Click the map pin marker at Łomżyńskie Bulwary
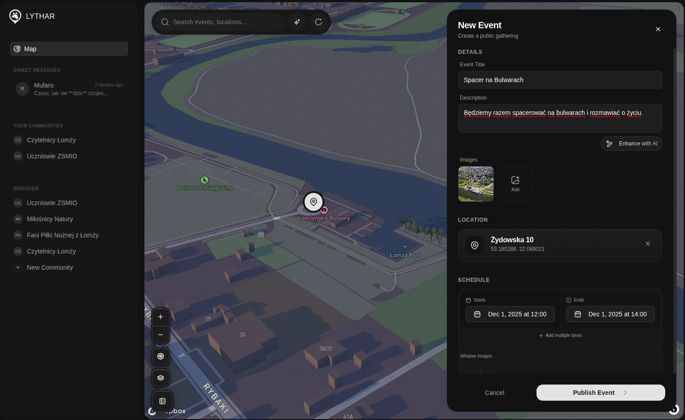 click(x=314, y=202)
